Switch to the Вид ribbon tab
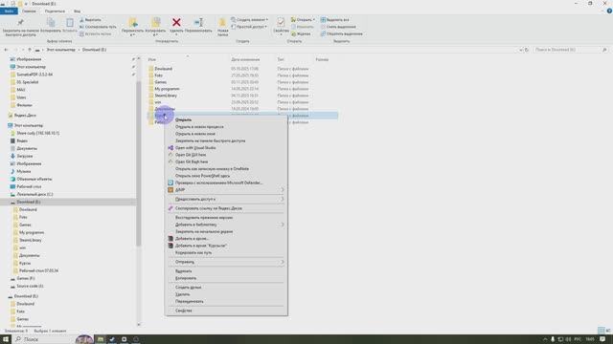 point(77,11)
